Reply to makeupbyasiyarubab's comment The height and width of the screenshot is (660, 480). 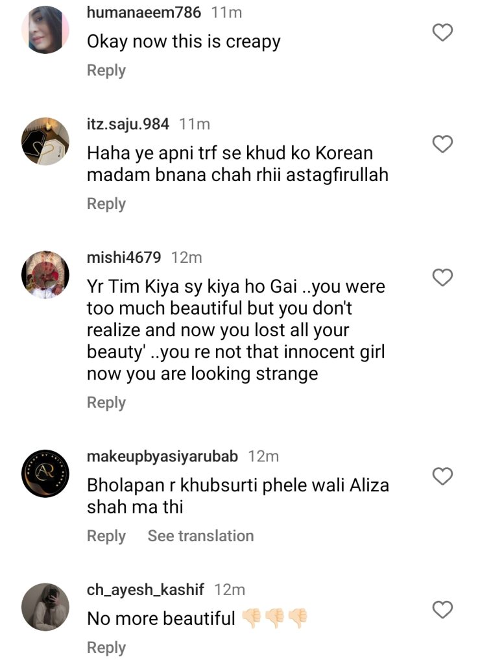(x=106, y=536)
